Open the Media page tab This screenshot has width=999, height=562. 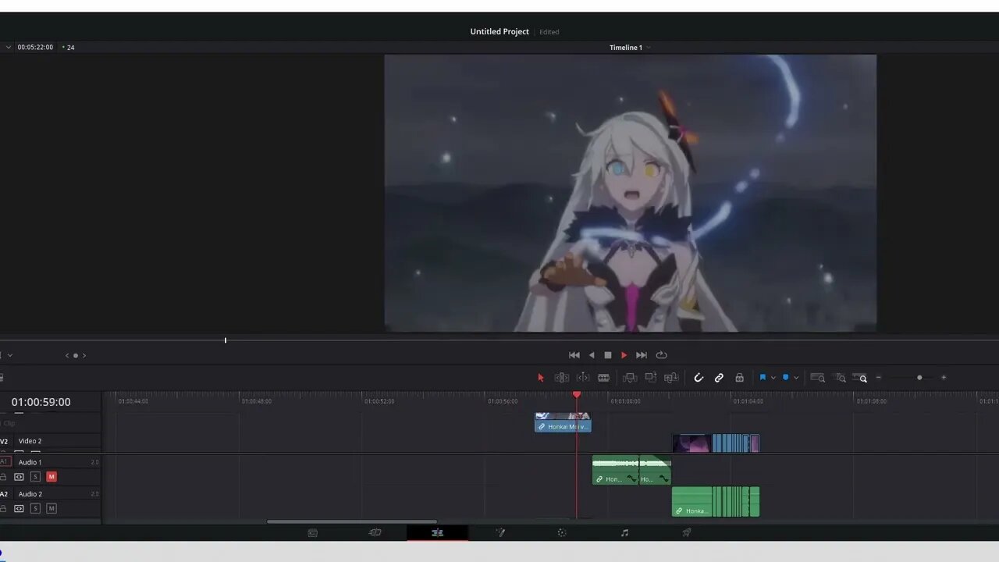(x=312, y=533)
